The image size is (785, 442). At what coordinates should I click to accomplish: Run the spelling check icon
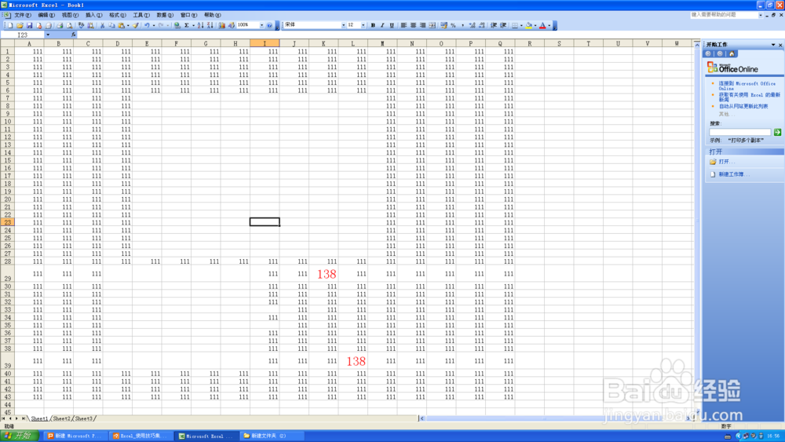(x=81, y=25)
